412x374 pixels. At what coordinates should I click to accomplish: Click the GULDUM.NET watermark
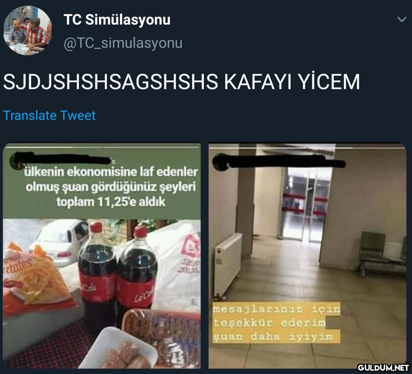coord(384,367)
